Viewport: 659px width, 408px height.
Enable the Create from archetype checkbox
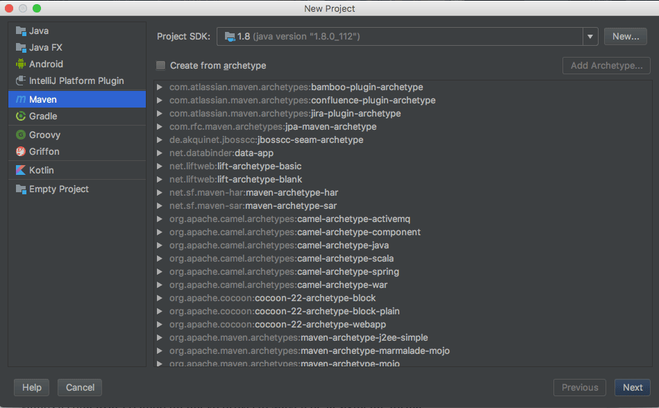160,65
